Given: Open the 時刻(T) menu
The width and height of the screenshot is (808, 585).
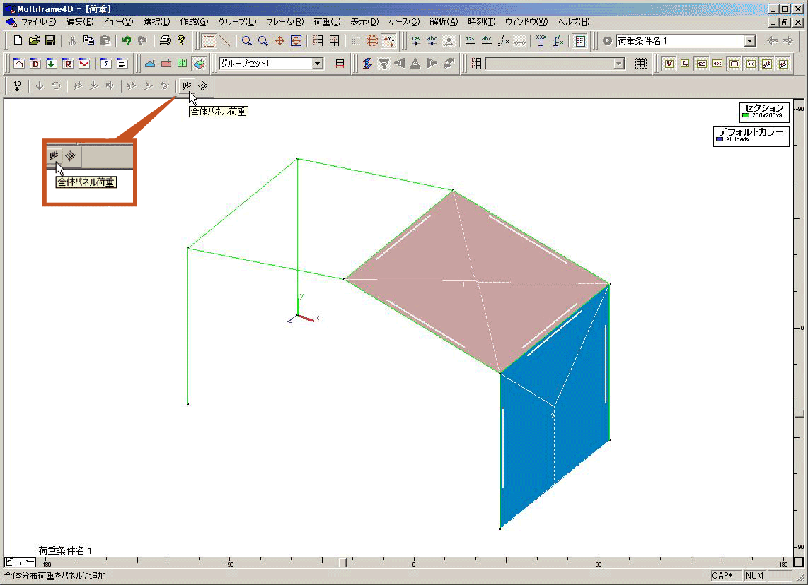Looking at the screenshot, I should pyautogui.click(x=481, y=22).
